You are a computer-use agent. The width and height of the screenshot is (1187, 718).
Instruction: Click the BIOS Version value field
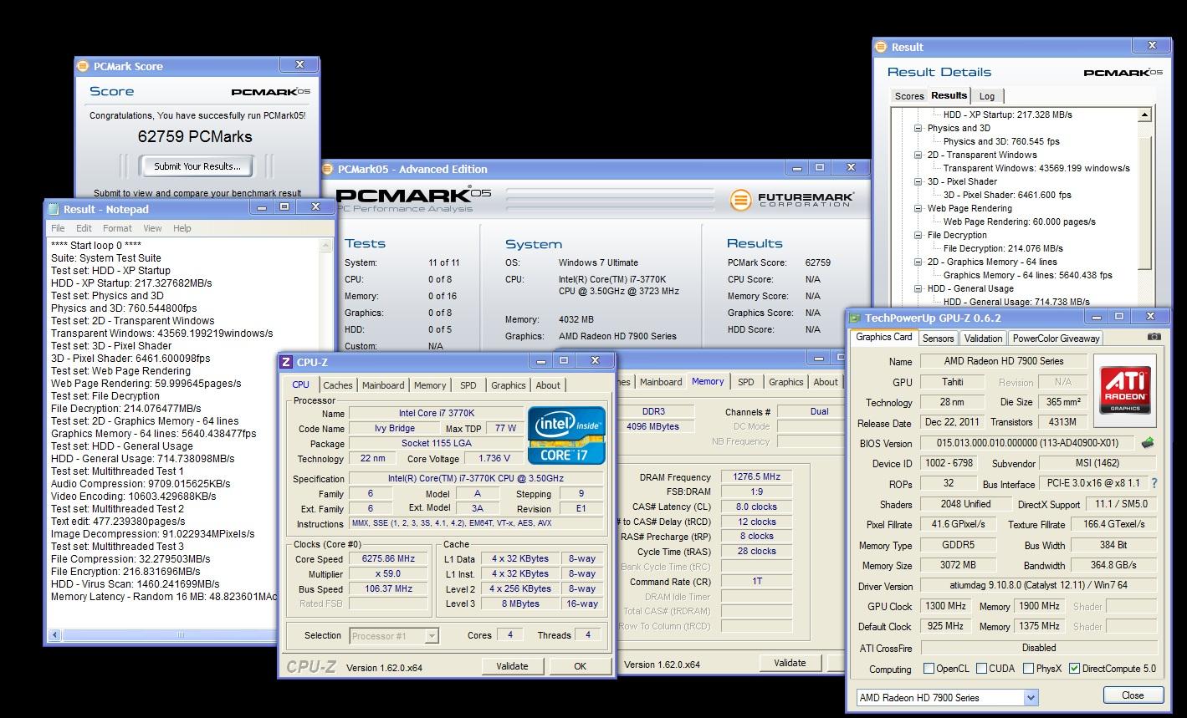(1029, 443)
